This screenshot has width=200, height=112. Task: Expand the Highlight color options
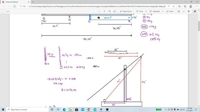coord(163,11)
